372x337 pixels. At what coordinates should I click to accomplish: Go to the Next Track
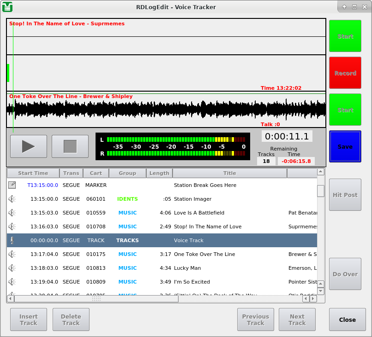[x=297, y=320]
